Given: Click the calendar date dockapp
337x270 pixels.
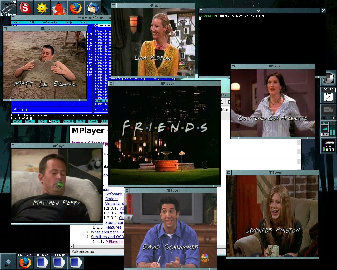Looking at the screenshot, I should pyautogui.click(x=328, y=97).
